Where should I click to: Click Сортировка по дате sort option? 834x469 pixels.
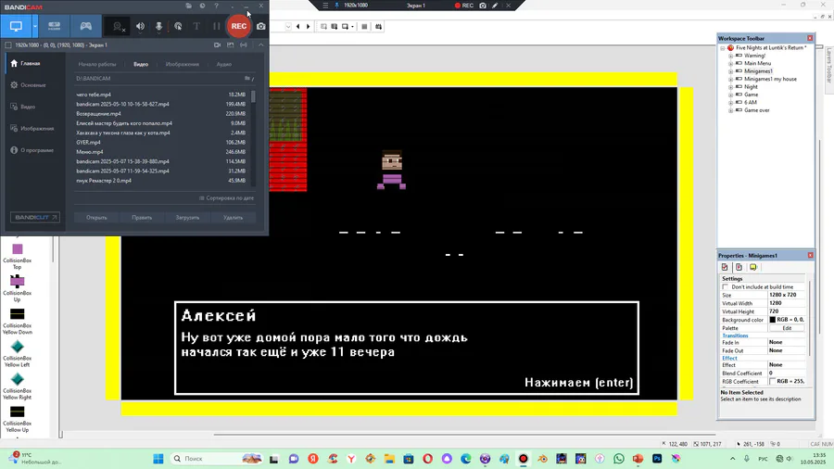point(227,198)
